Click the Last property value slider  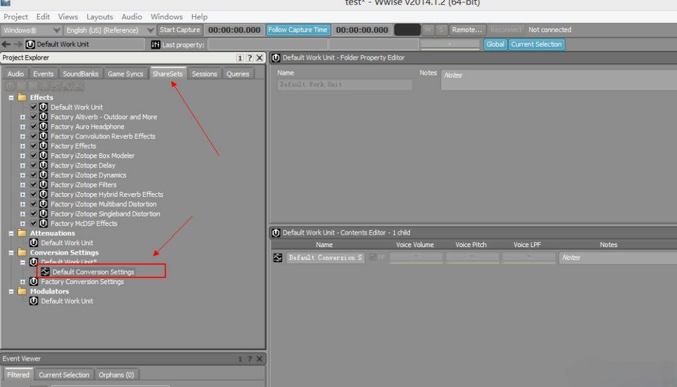[449, 45]
